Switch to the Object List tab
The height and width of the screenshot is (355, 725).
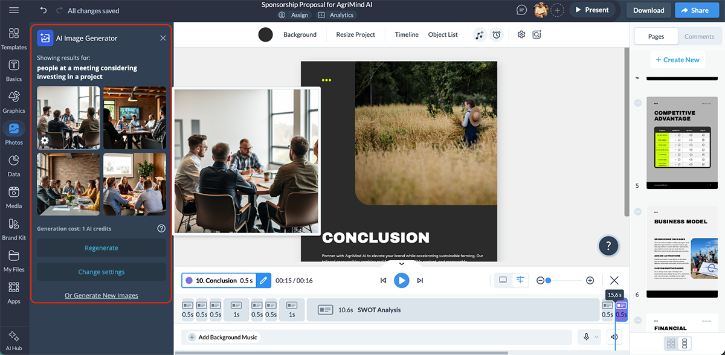(442, 34)
